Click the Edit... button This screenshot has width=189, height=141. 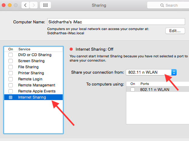(x=175, y=31)
